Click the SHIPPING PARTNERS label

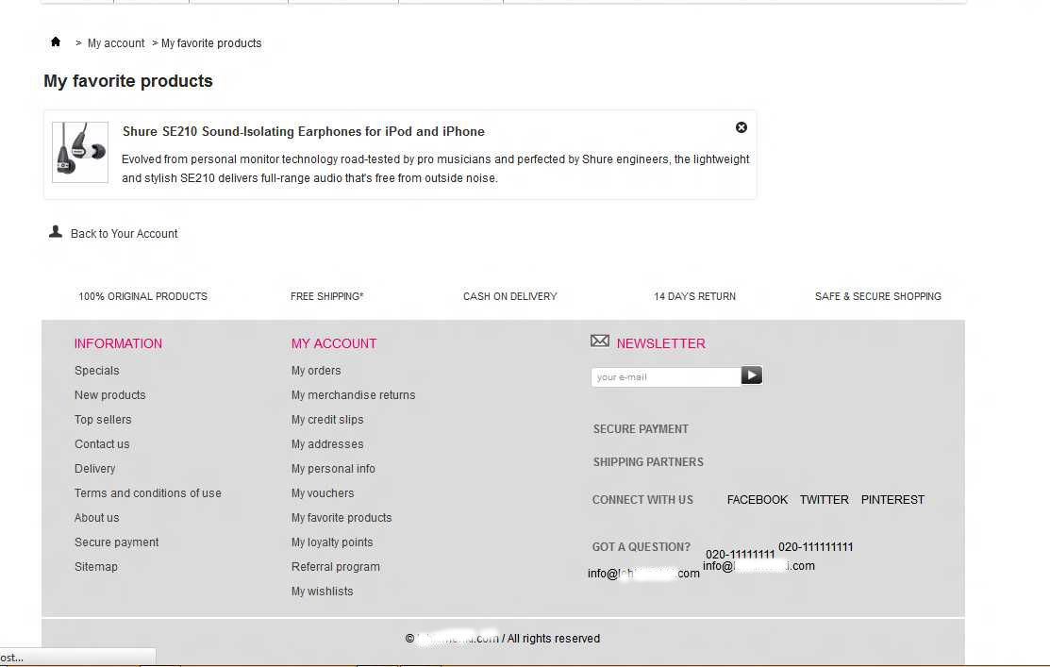coord(648,462)
